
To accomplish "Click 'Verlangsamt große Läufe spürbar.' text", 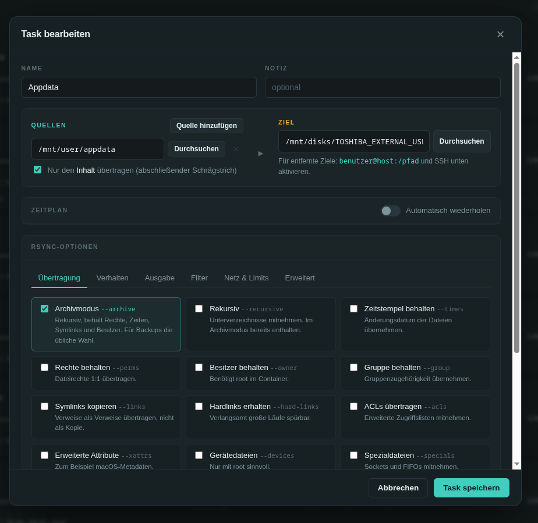I will tap(260, 418).
